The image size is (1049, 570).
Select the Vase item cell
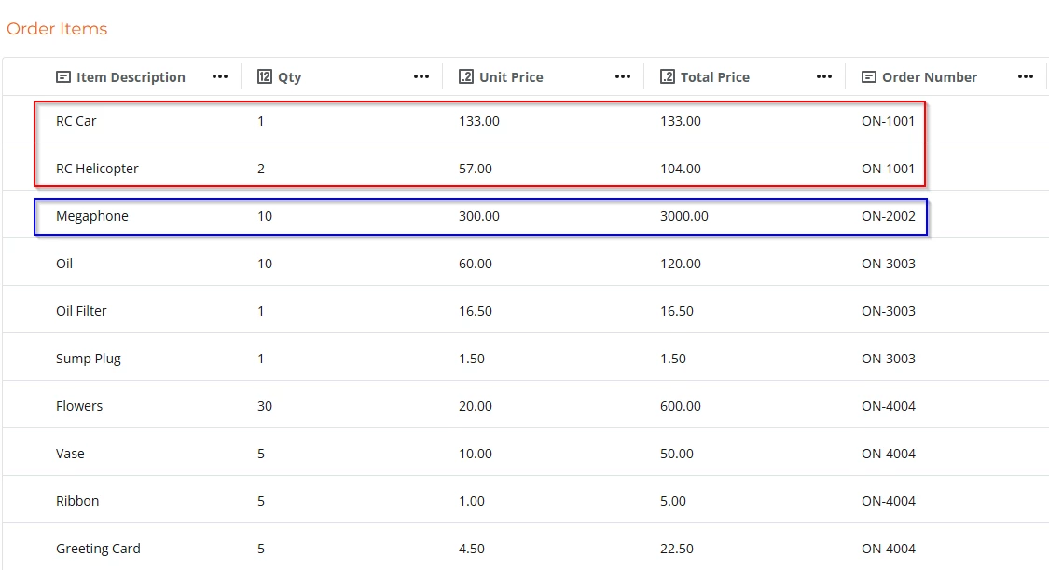70,453
